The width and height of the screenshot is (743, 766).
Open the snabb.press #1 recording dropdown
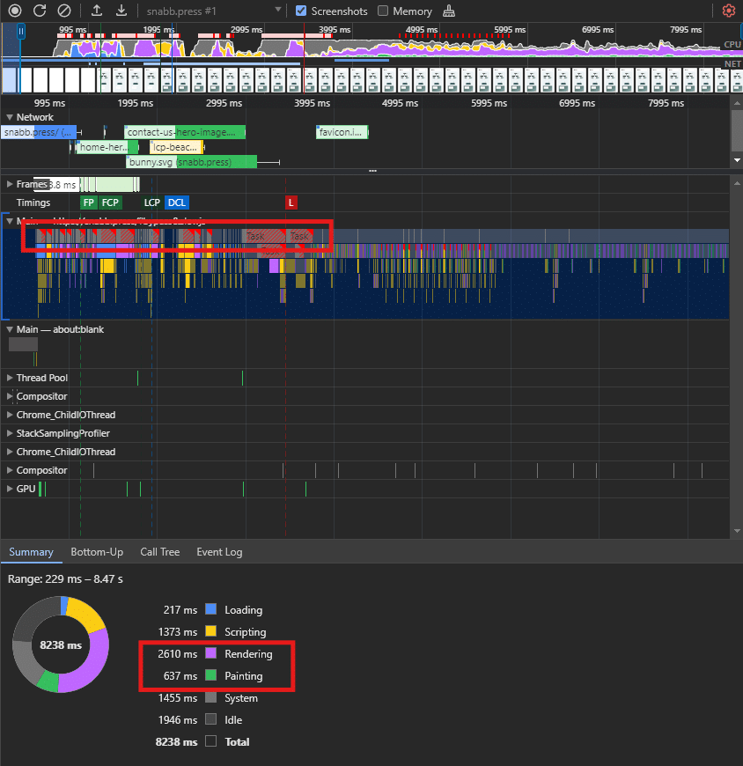[x=278, y=11]
